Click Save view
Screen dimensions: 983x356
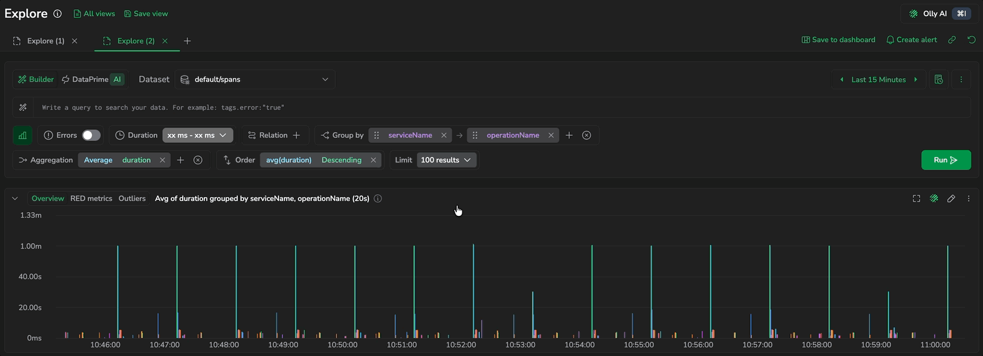point(146,14)
